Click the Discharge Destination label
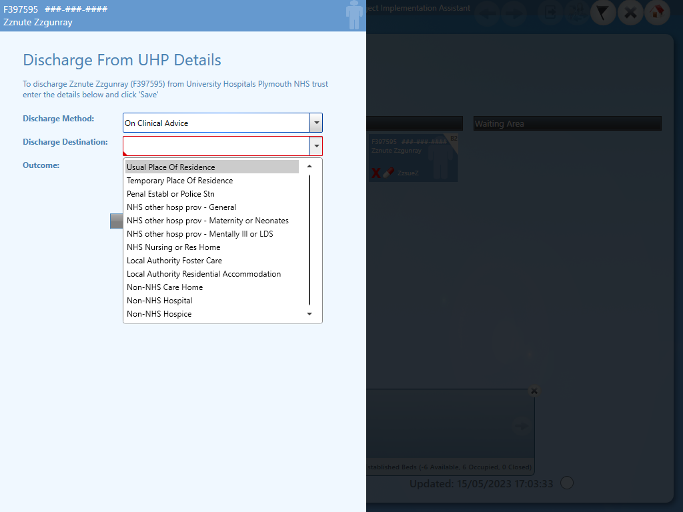This screenshot has width=683, height=512. 65,142
